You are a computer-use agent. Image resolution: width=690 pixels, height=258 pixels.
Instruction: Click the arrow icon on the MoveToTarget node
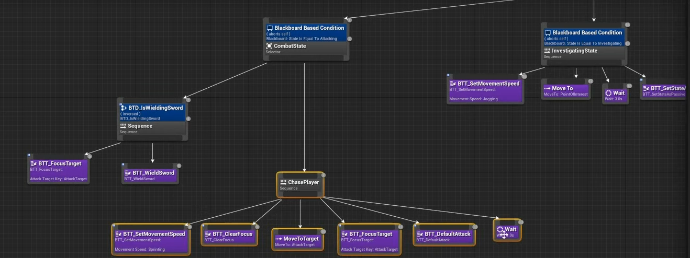[279, 239]
